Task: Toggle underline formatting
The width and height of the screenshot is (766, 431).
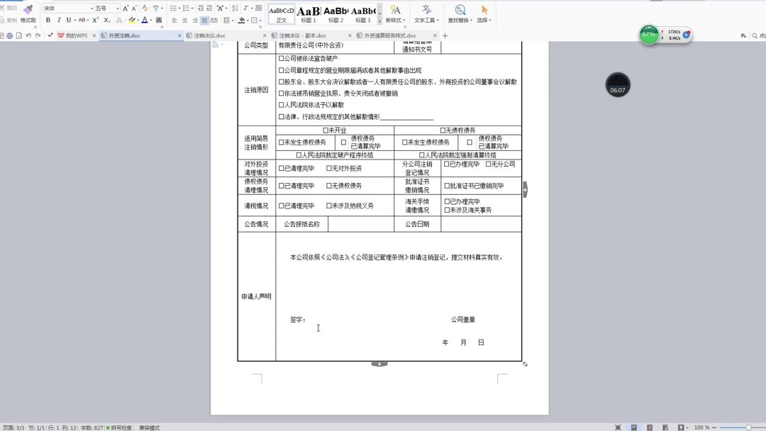Action: coord(68,19)
